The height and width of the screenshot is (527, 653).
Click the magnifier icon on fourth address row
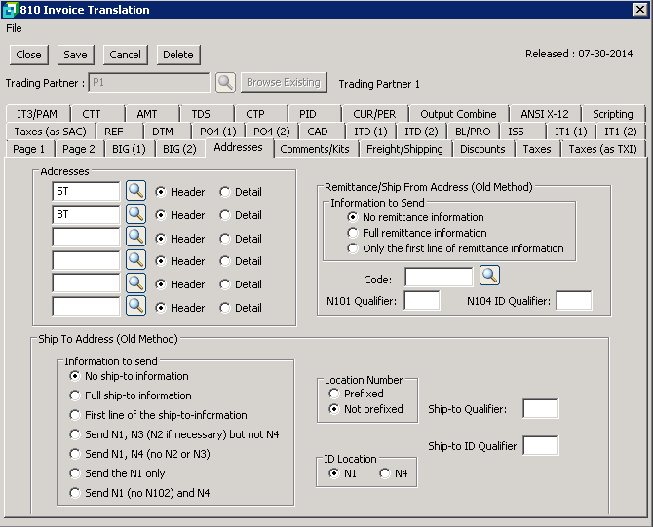[x=135, y=261]
